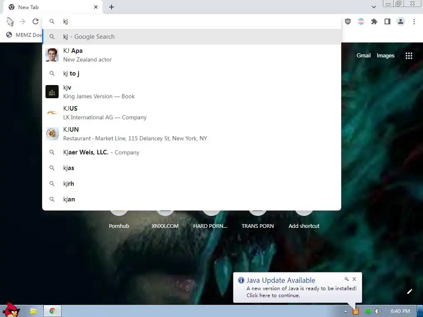Click the Show desktop strip

[x=420, y=311]
